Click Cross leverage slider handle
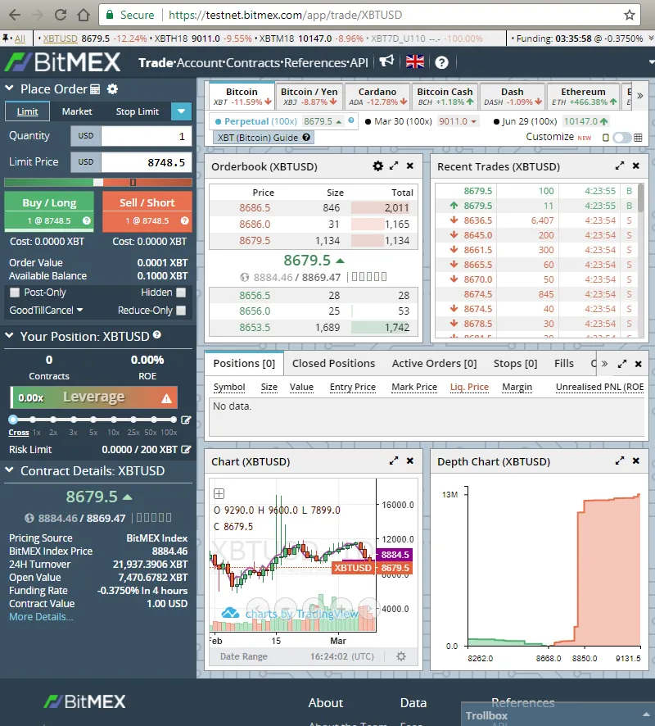The height and width of the screenshot is (726, 655). [13, 420]
